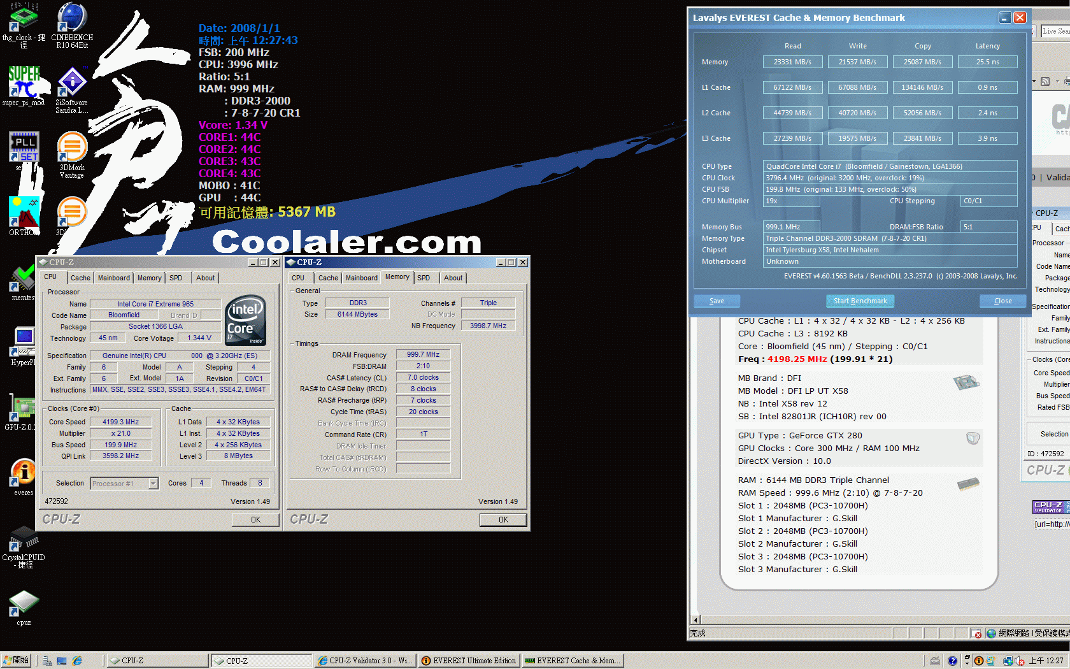Viewport: 1070px width, 669px height.
Task: Click the network connection tray icon
Action: 1008,661
